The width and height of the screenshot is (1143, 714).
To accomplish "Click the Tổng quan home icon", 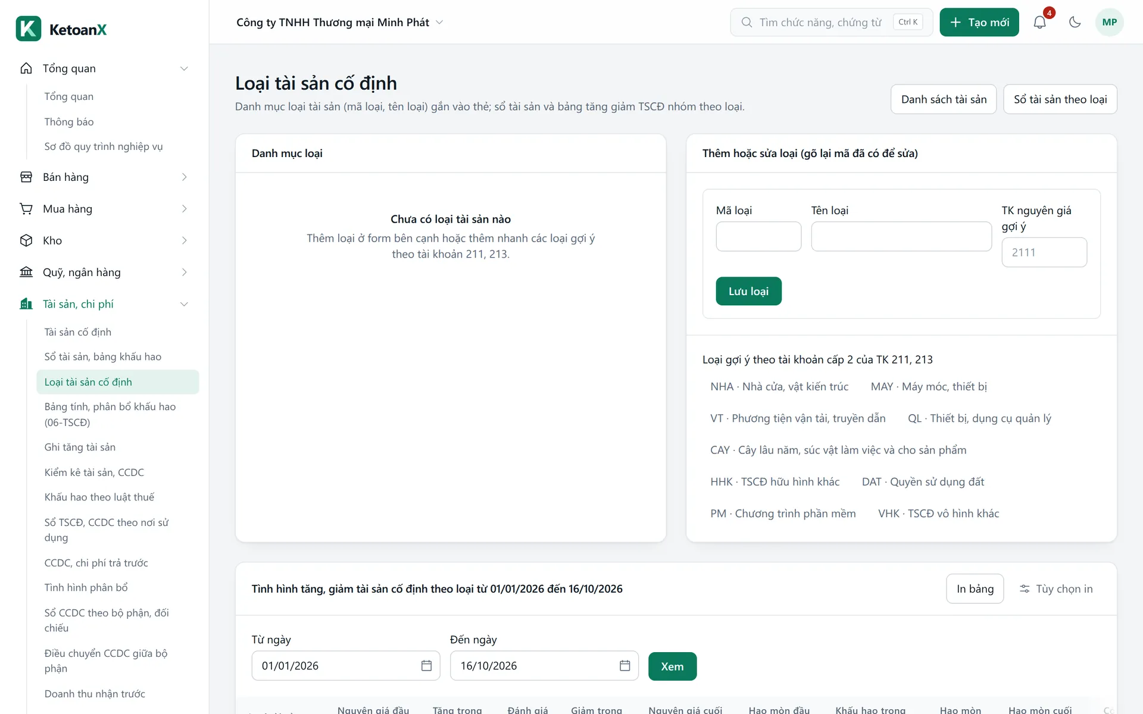I will pyautogui.click(x=26, y=68).
